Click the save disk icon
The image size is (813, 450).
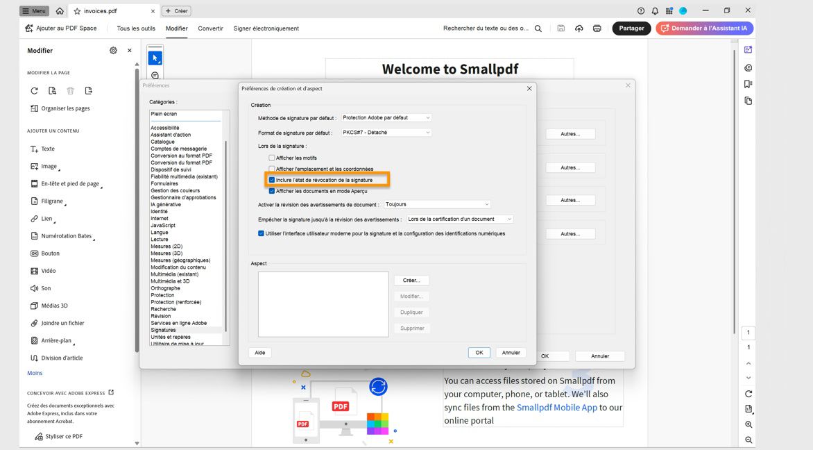(x=561, y=28)
